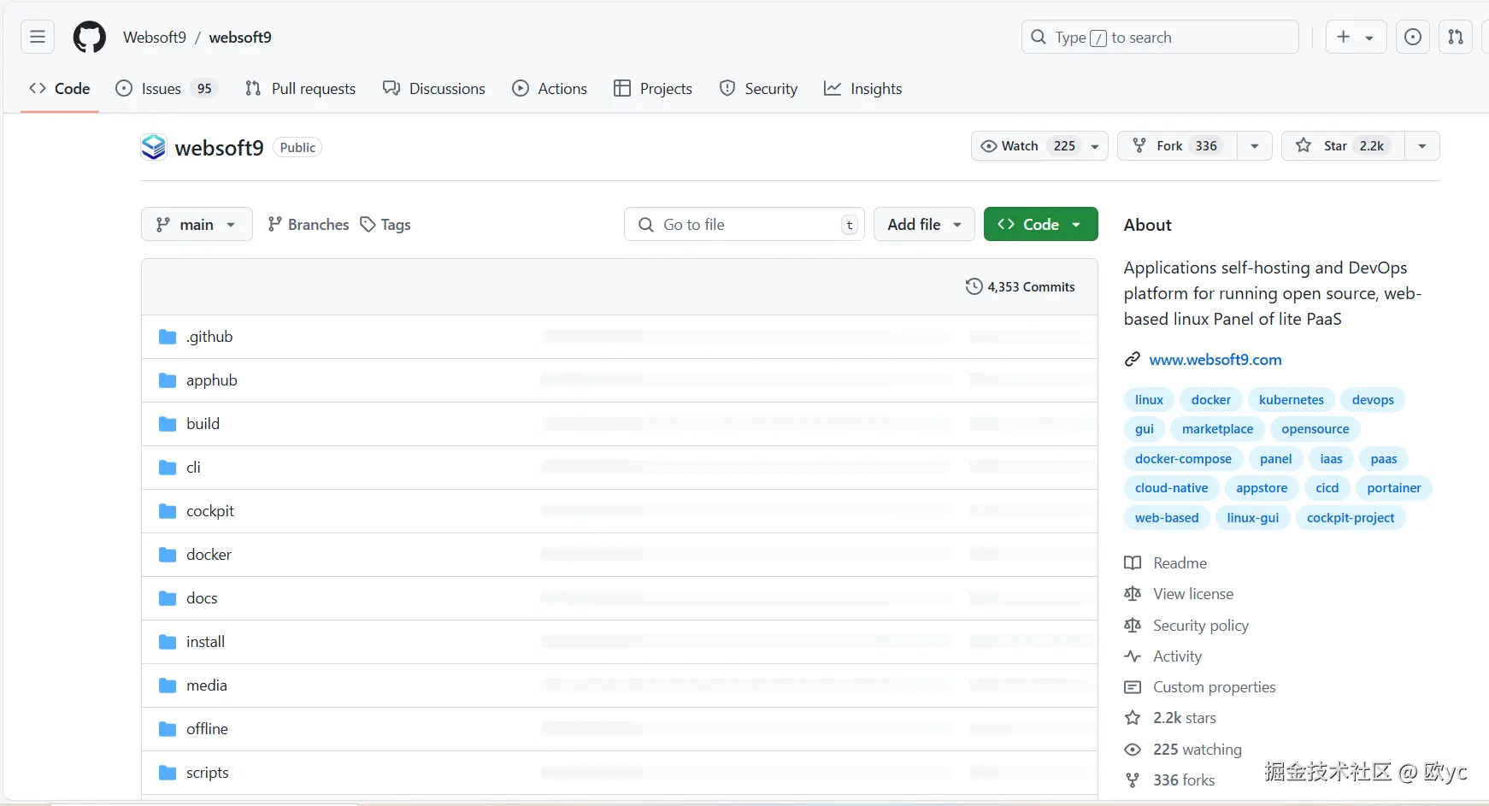
Task: Open the green Code clone dropdown
Action: (1040, 224)
